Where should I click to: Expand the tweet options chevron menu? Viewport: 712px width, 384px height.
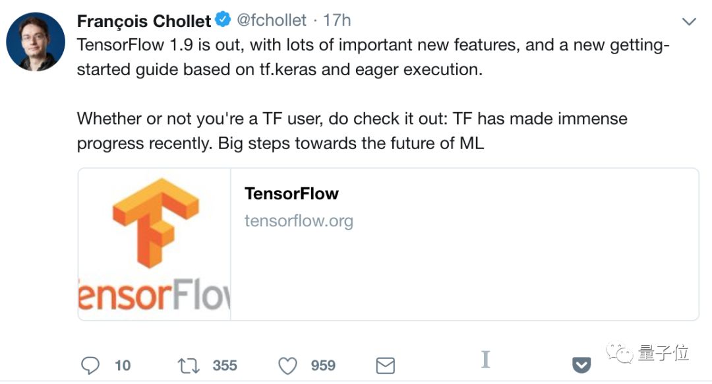689,22
